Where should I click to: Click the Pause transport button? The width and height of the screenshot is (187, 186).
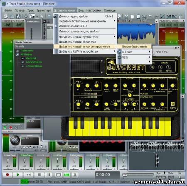tap(49, 175)
